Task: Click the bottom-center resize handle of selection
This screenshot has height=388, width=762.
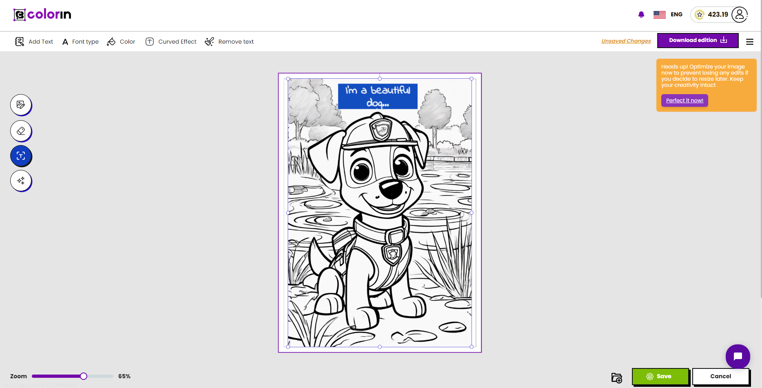Action: tap(380, 347)
